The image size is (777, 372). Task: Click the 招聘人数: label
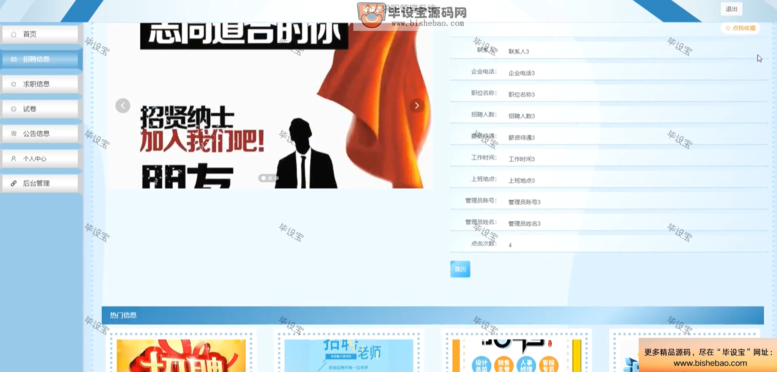click(484, 114)
